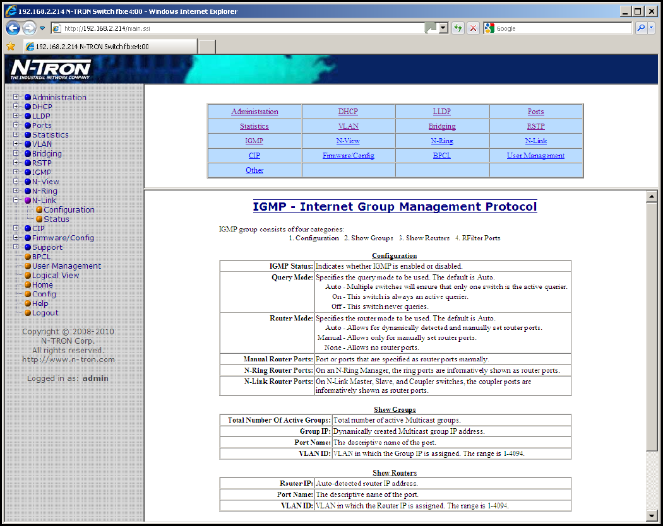Viewport: 663px width, 526px height.
Task: Click the blue bullet beside Statistics
Action: pyautogui.click(x=28, y=135)
